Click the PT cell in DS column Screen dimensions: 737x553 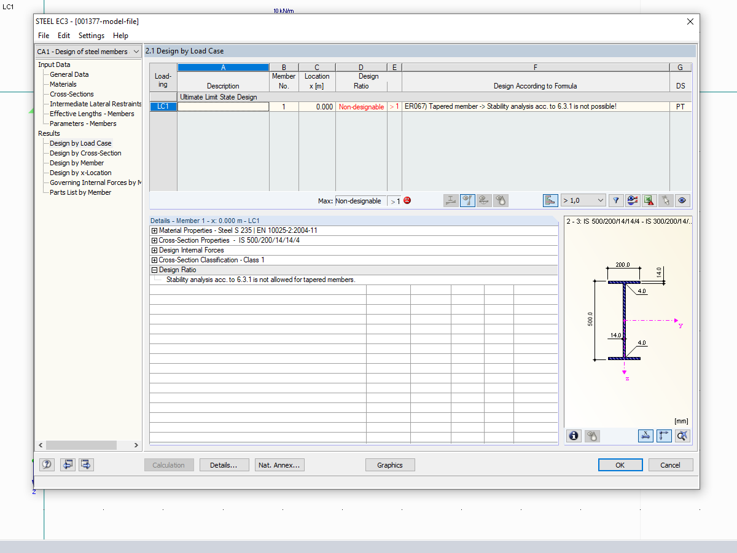point(680,106)
